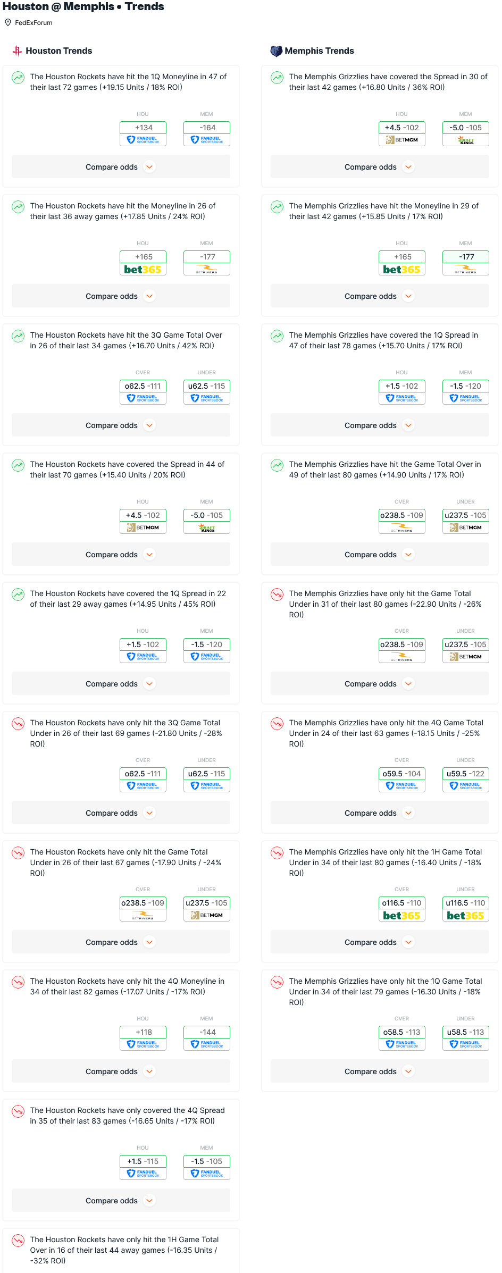Click red downtrend icon beside Memphis 1H Game Total Under
502x1273 pixels.
[x=277, y=853]
